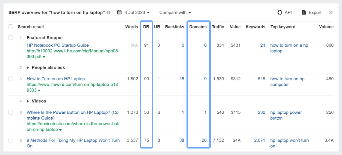Screen dimensions: 342x155
Task: Select checkbox for Lifewire result row
Action: point(11,79)
